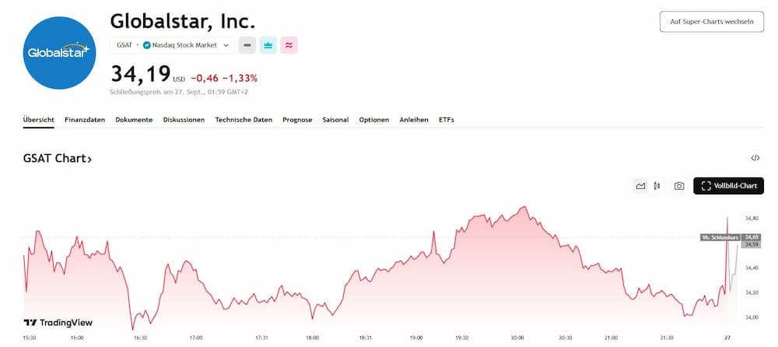This screenshot has height=347, width=778.
Task: Select the Prognose tab
Action: pyautogui.click(x=297, y=120)
